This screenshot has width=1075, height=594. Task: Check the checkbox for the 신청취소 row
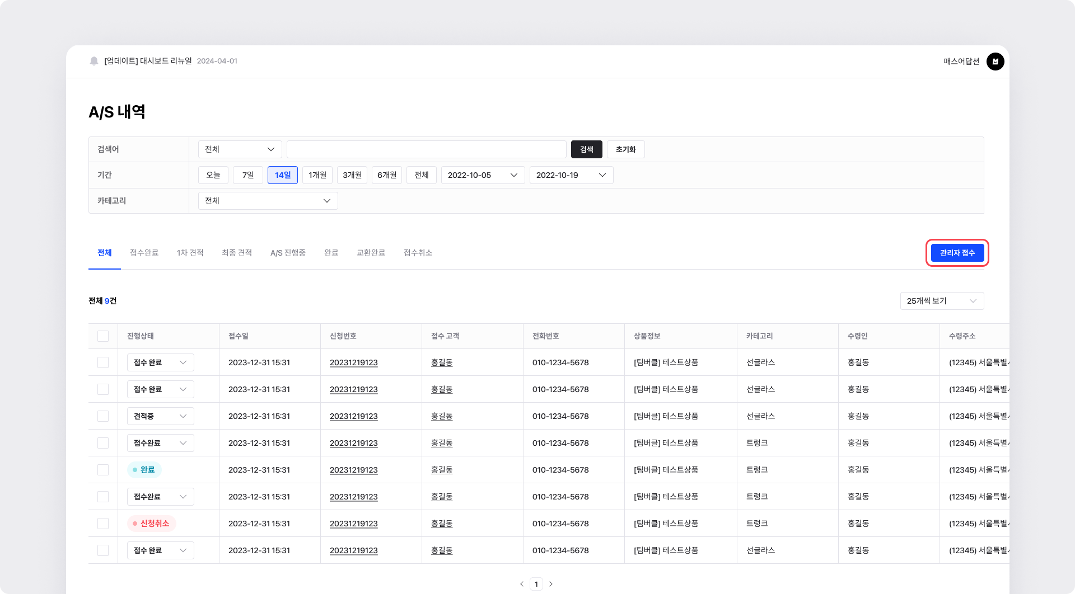pos(103,524)
